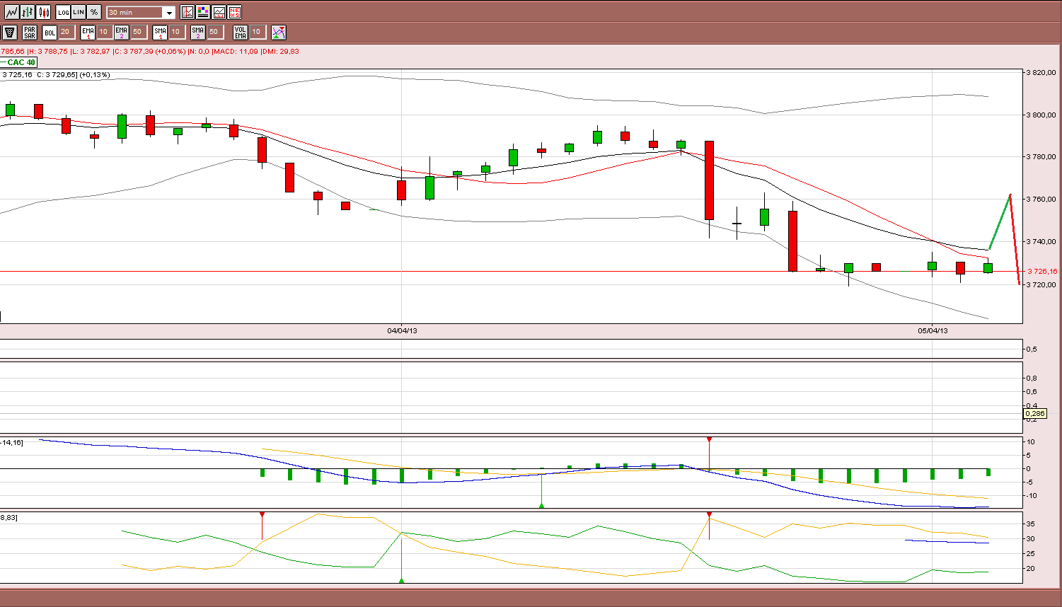1062x607 pixels.
Task: Click the green buy marker on DMI panel
Action: click(x=401, y=580)
